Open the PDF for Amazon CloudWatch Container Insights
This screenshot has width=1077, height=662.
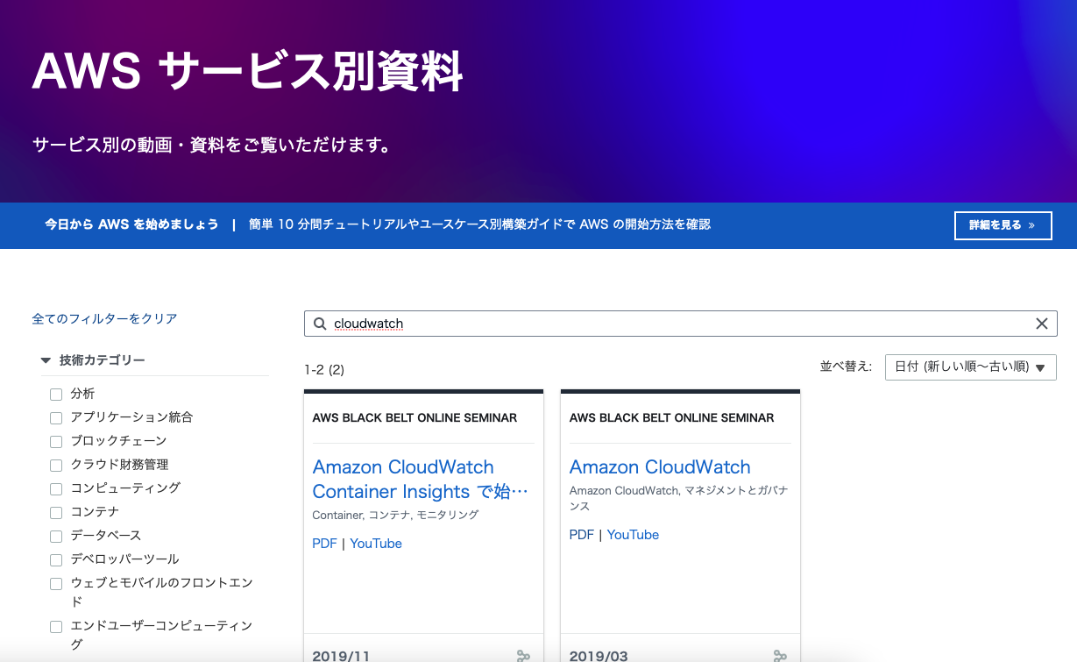click(x=324, y=543)
